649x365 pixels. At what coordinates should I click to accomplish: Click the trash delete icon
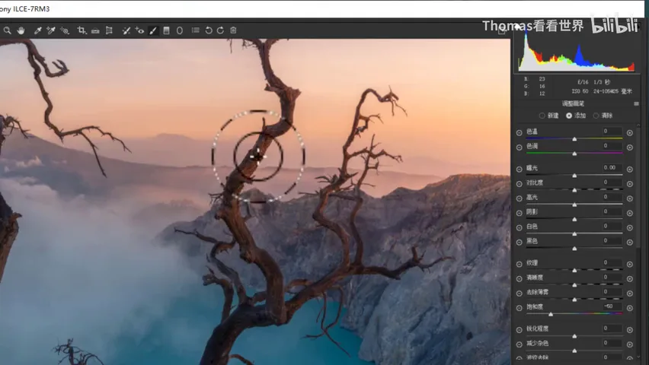pyautogui.click(x=233, y=30)
